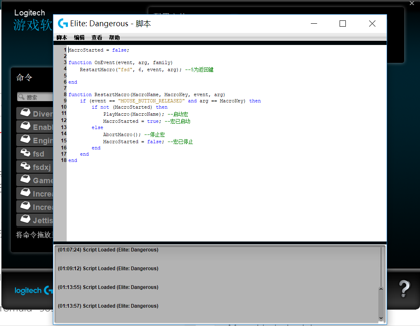The image size is (420, 326).
Task: Click the 01:07:24 Script Loaded log entry
Action: click(108, 250)
